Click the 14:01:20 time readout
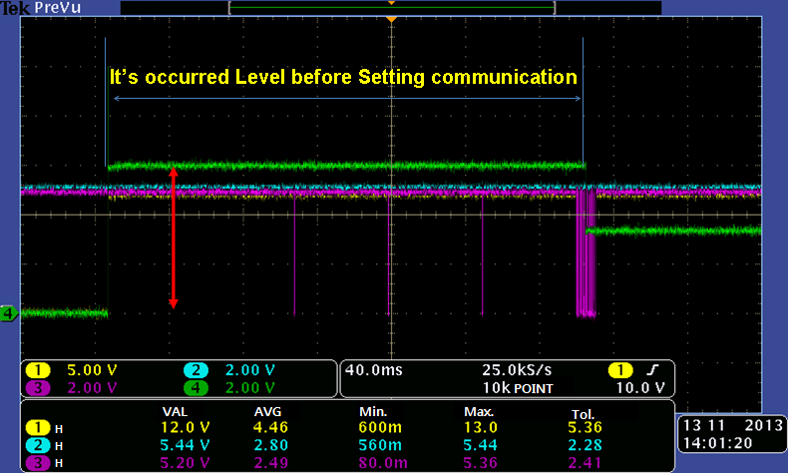The height and width of the screenshot is (473, 788). click(717, 443)
